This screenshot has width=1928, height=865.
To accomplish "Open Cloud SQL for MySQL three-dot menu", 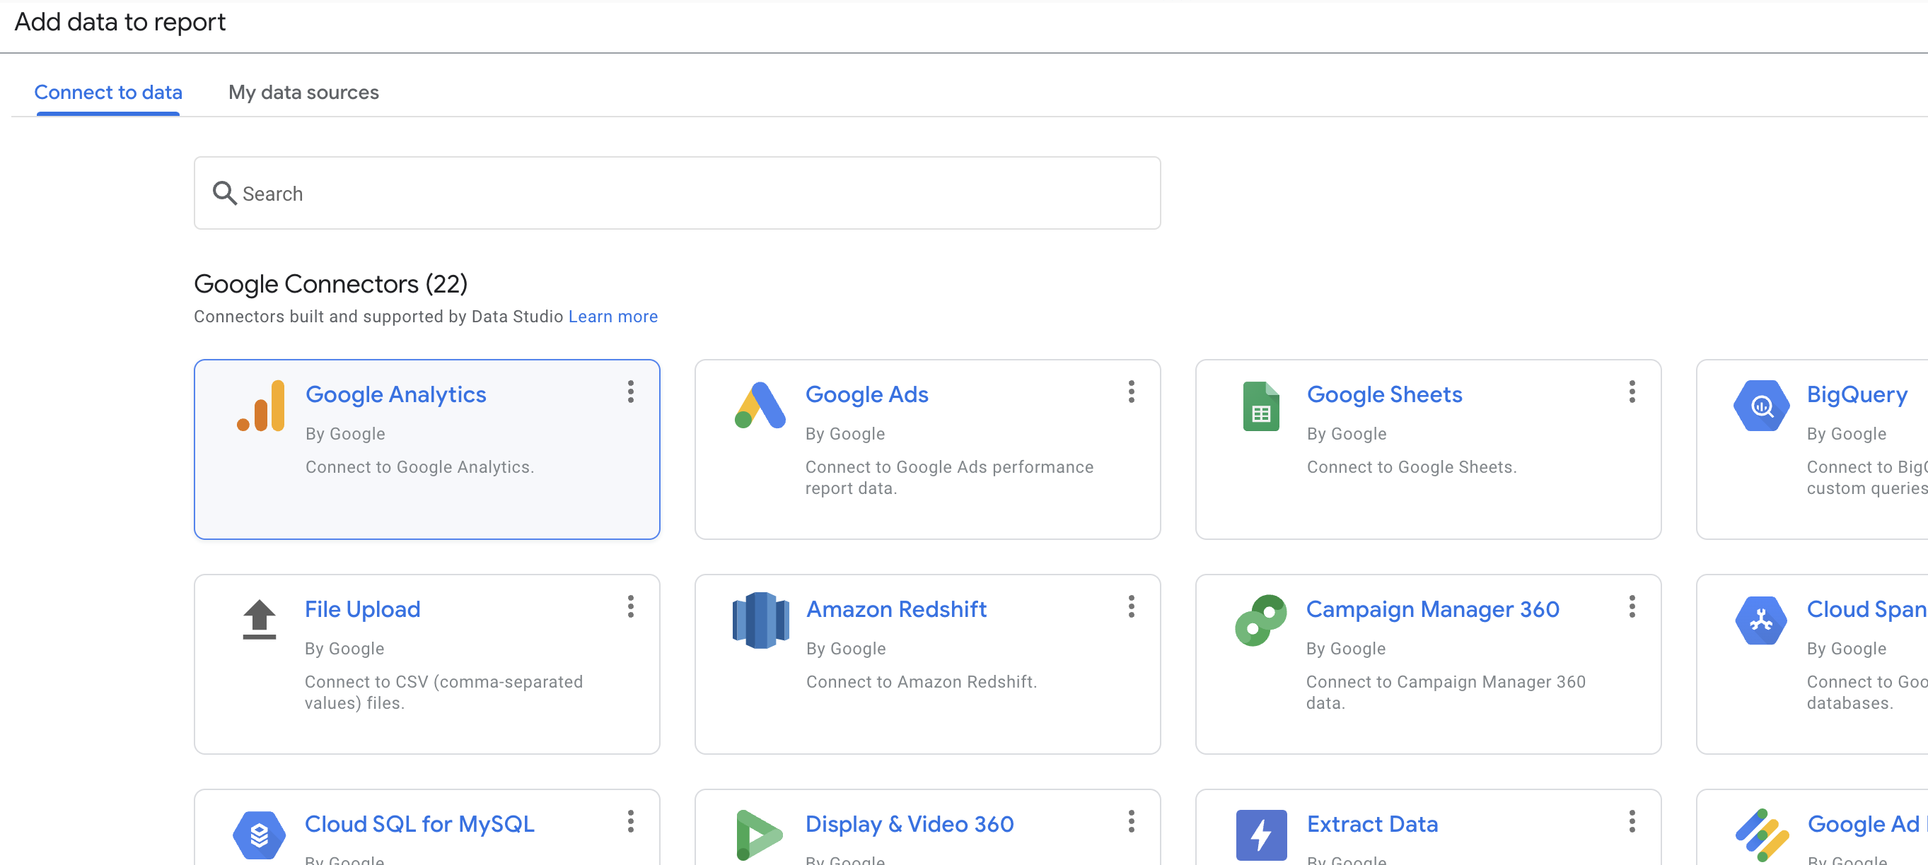I will [631, 821].
